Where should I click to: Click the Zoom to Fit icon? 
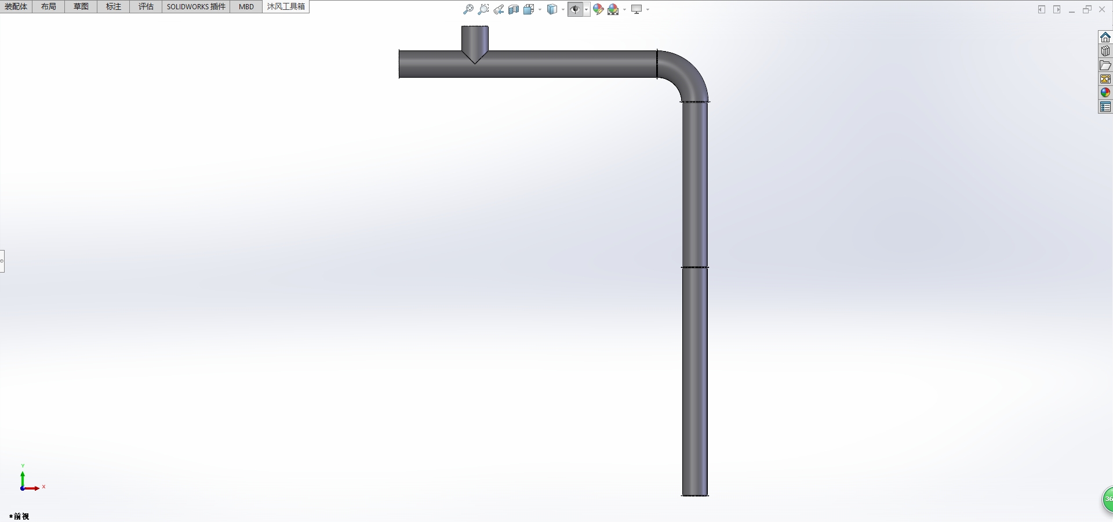click(x=468, y=9)
